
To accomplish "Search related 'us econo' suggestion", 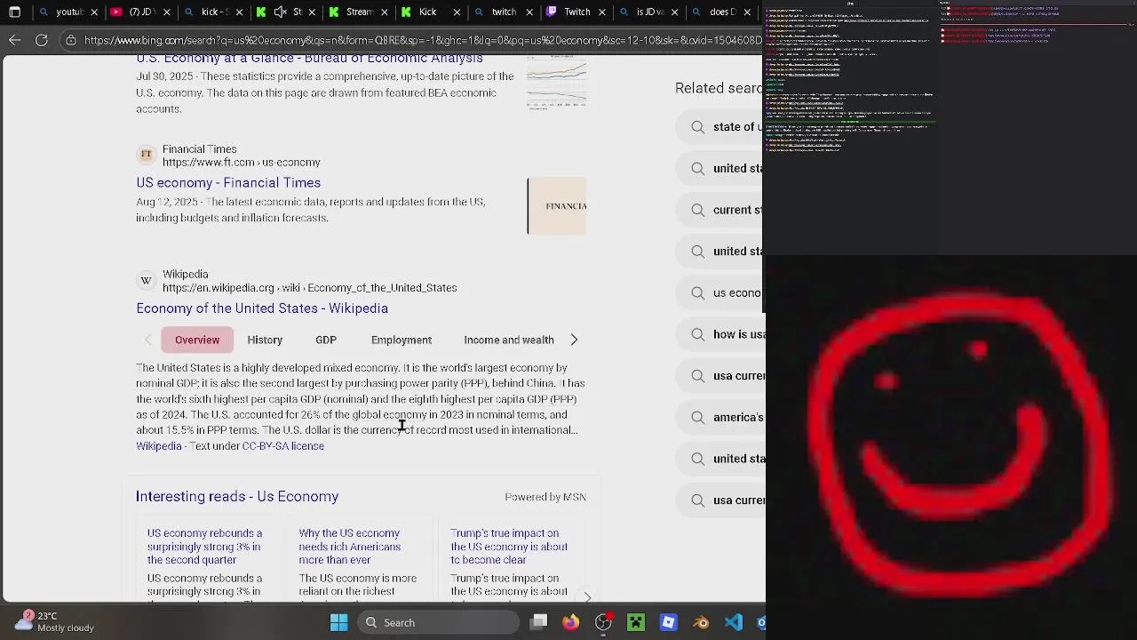I will click(x=720, y=292).
